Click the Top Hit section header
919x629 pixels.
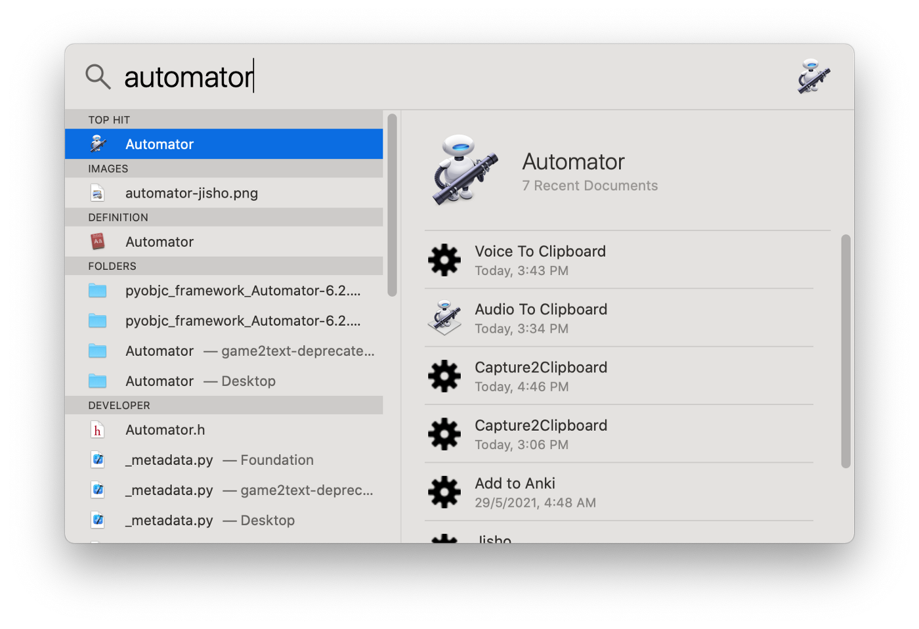point(224,119)
